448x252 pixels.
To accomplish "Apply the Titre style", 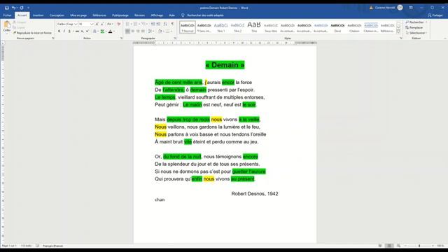I will 254,27.
